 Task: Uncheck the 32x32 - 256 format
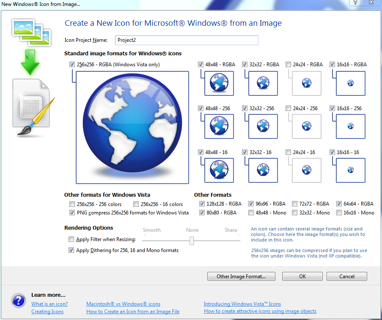[x=245, y=108]
